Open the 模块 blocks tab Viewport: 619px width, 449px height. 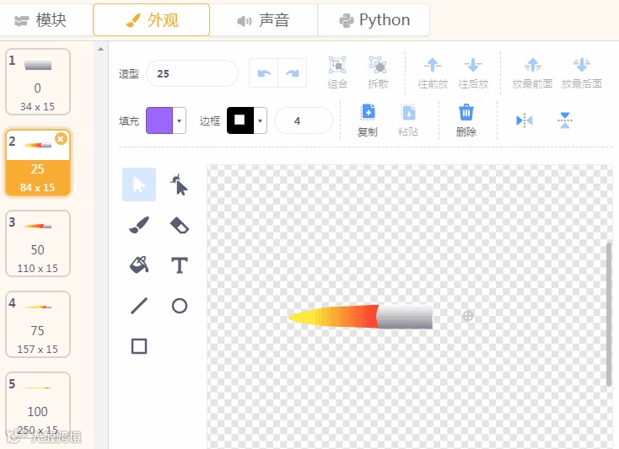[40, 20]
